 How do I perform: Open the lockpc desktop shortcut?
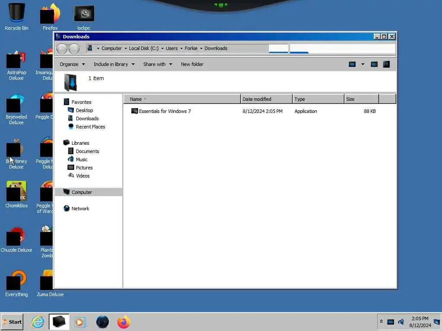84,16
